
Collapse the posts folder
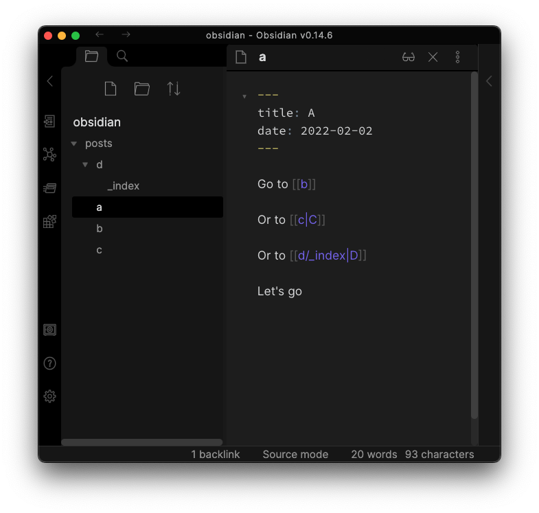click(x=74, y=144)
